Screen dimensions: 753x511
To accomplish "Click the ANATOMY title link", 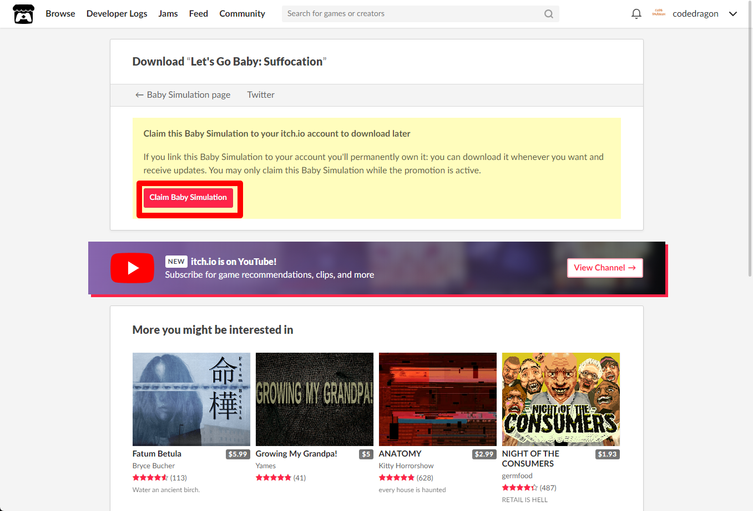I will pos(400,454).
